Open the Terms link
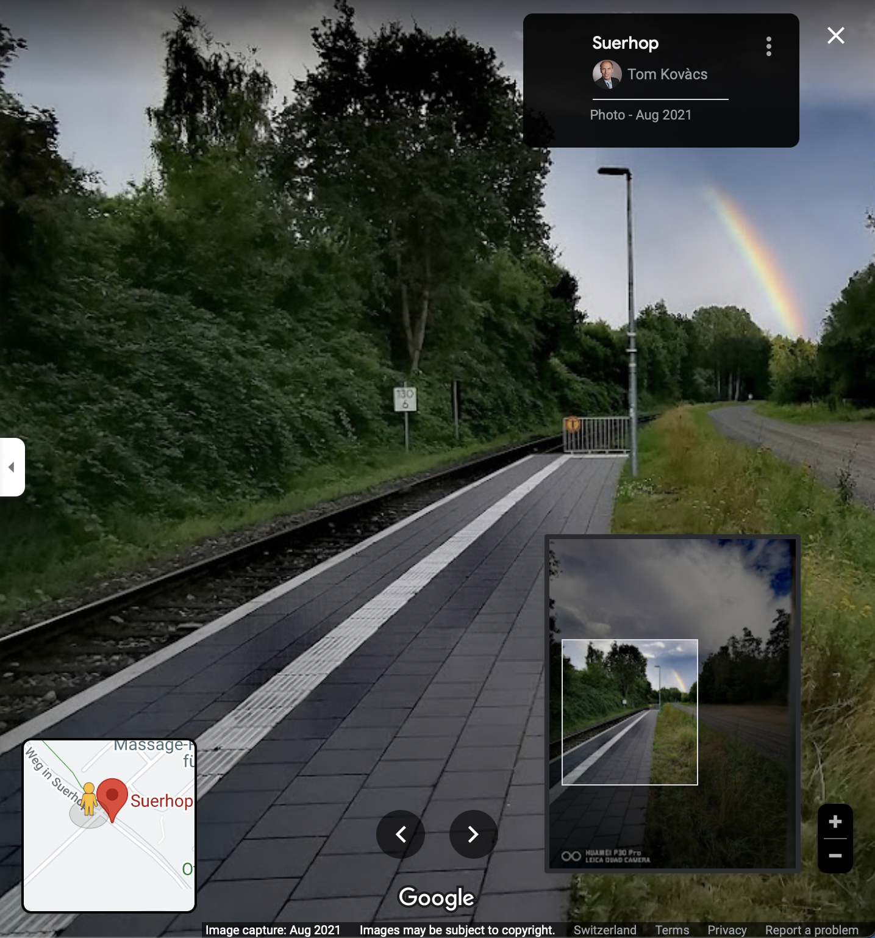Image resolution: width=875 pixels, height=938 pixels. [672, 930]
